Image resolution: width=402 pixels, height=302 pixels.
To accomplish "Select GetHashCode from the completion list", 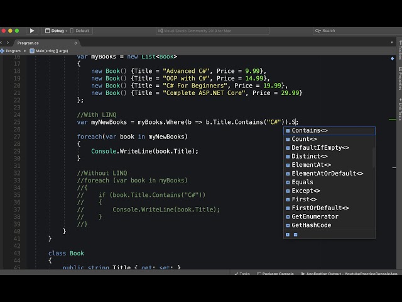I will (x=329, y=225).
